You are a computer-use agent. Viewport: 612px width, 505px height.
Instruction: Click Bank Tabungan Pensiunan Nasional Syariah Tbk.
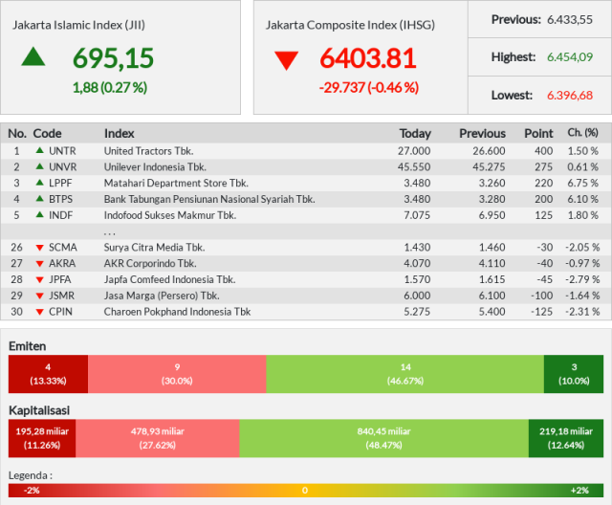(x=209, y=199)
